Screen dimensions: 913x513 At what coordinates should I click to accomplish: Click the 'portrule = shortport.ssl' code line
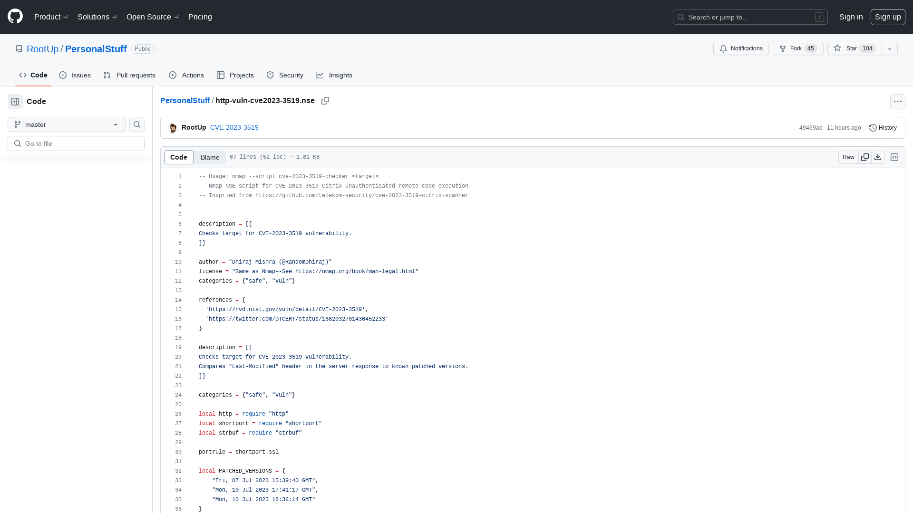pyautogui.click(x=239, y=452)
